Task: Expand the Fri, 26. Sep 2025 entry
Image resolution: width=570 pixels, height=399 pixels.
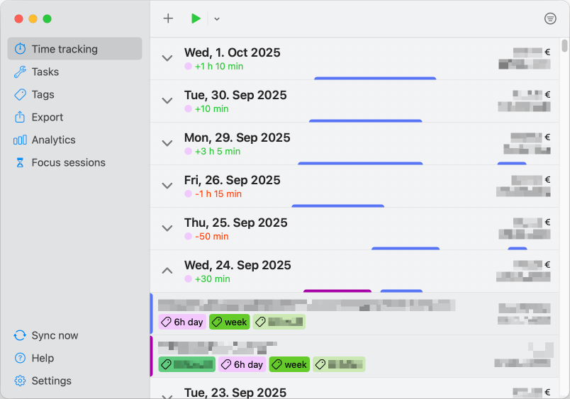Action: point(167,186)
